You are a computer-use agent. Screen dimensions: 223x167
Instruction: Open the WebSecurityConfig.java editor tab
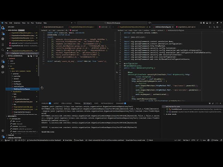click(163, 27)
